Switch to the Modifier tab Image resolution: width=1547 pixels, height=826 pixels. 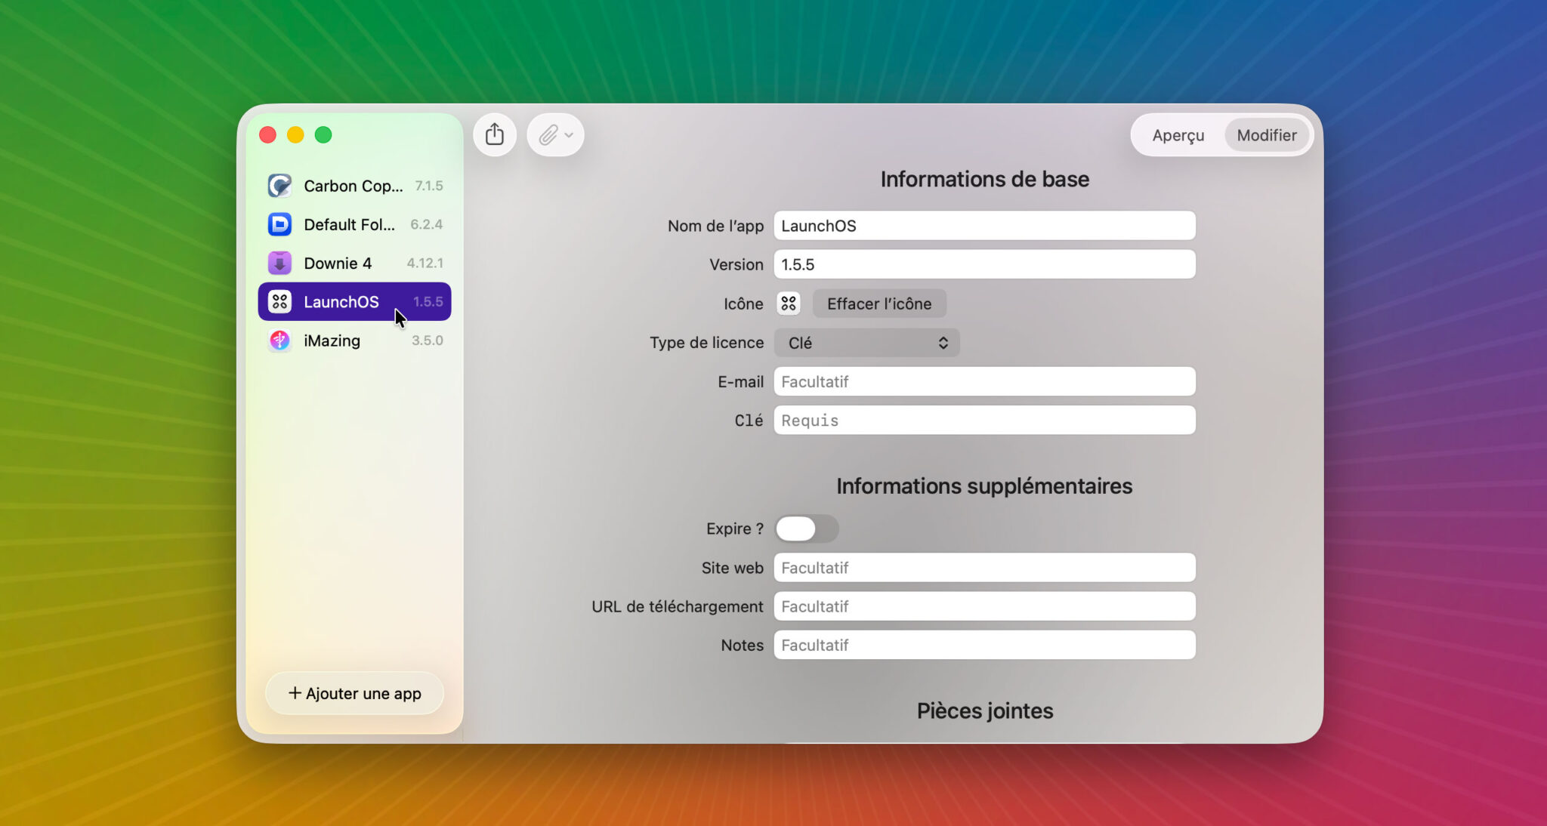(x=1266, y=135)
